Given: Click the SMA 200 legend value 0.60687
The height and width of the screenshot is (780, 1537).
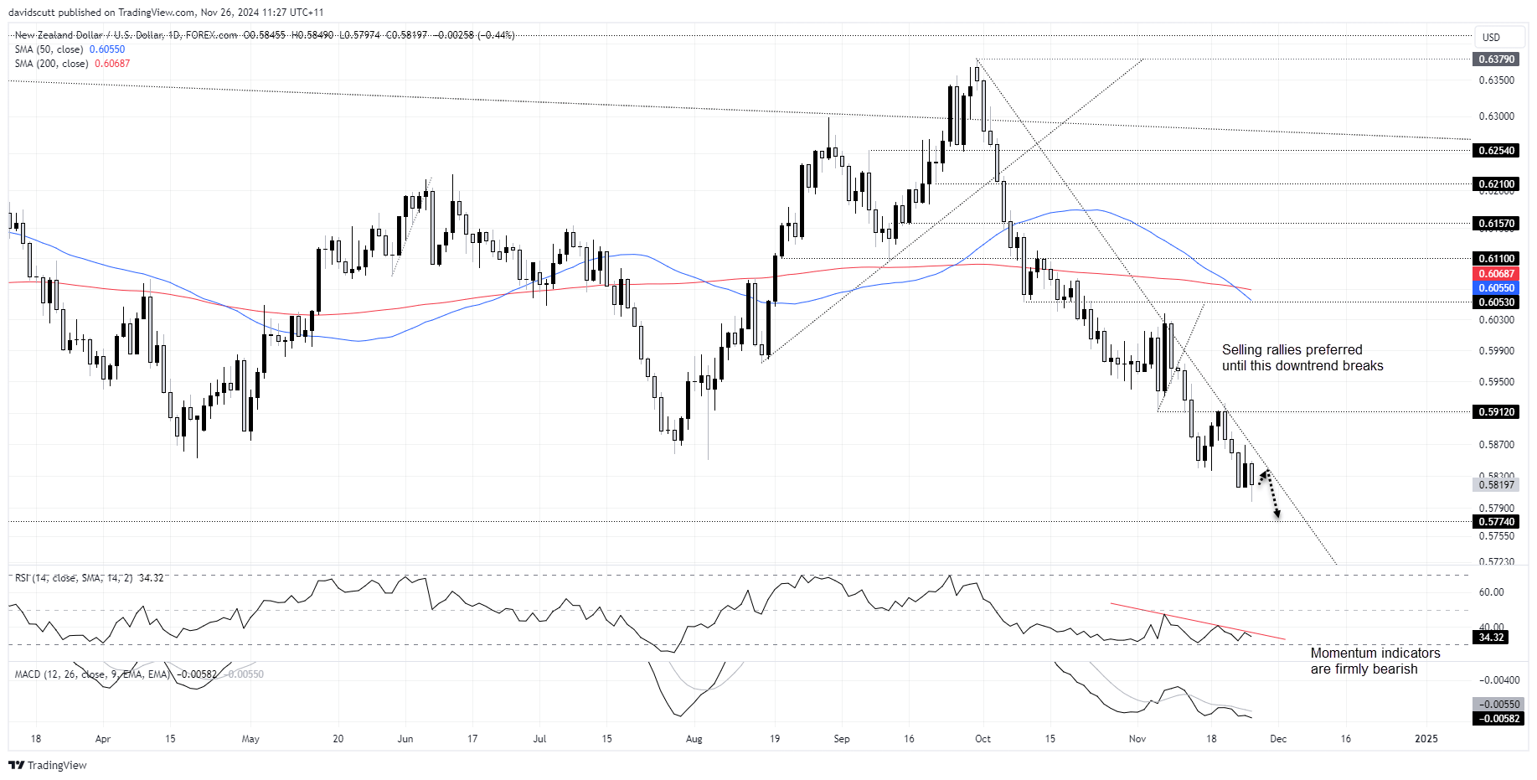Looking at the screenshot, I should point(112,64).
